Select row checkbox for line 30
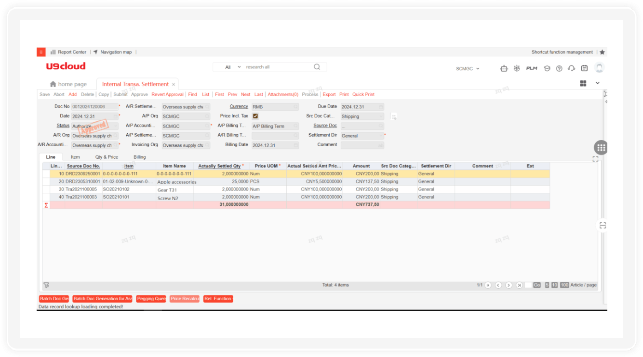The height and width of the screenshot is (357, 643). pyautogui.click(x=46, y=189)
